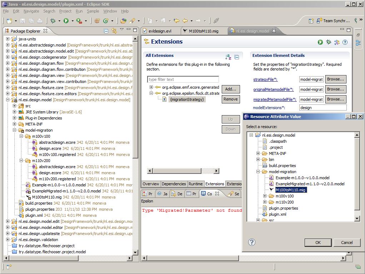The height and width of the screenshot is (274, 365).
Task: Collapse nl.esi.design.model in the dialog tree
Action: 251,135
